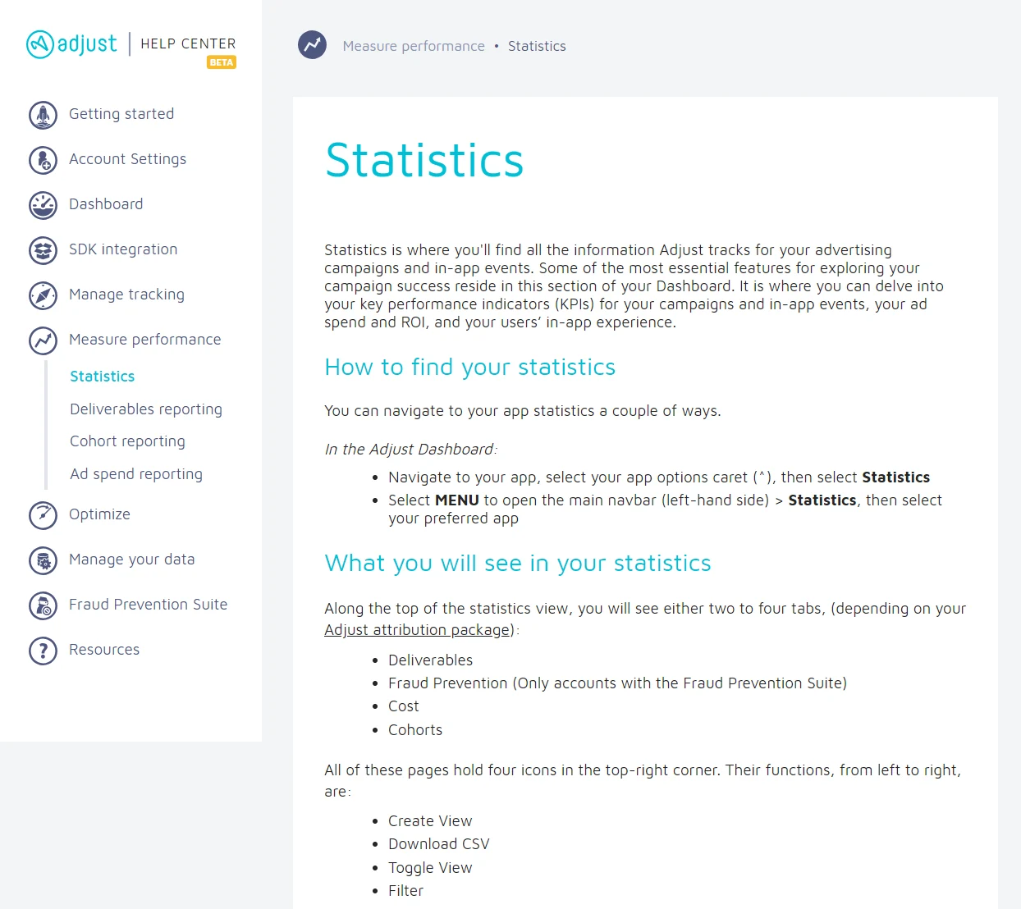Select the Statistics sub-item in sidebar
Screen dimensions: 1021x909
102,377
